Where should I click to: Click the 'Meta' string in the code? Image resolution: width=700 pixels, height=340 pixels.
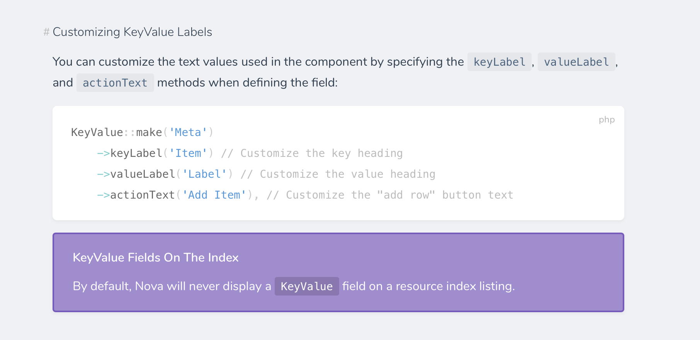pyautogui.click(x=188, y=133)
